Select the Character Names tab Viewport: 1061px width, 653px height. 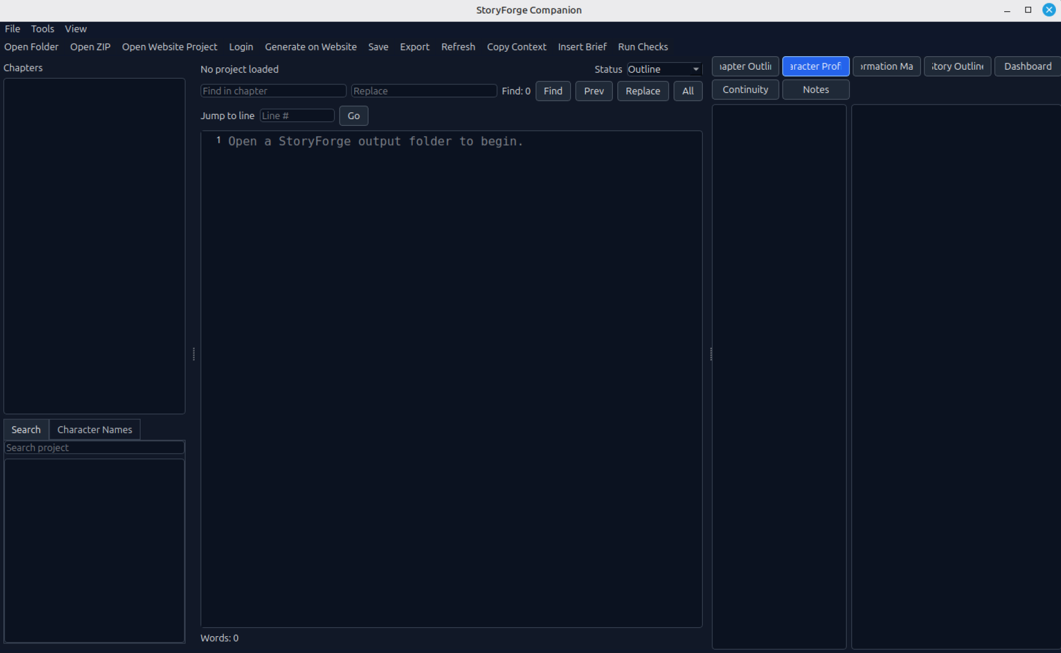coord(94,430)
